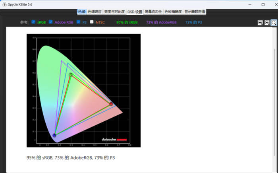Click the sRGB label next to its checkbox
Screen dimensions: 278x173
tap(41, 22)
